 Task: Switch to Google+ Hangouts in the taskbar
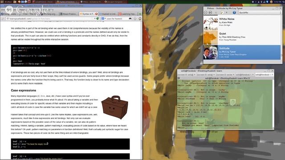(116, 2)
